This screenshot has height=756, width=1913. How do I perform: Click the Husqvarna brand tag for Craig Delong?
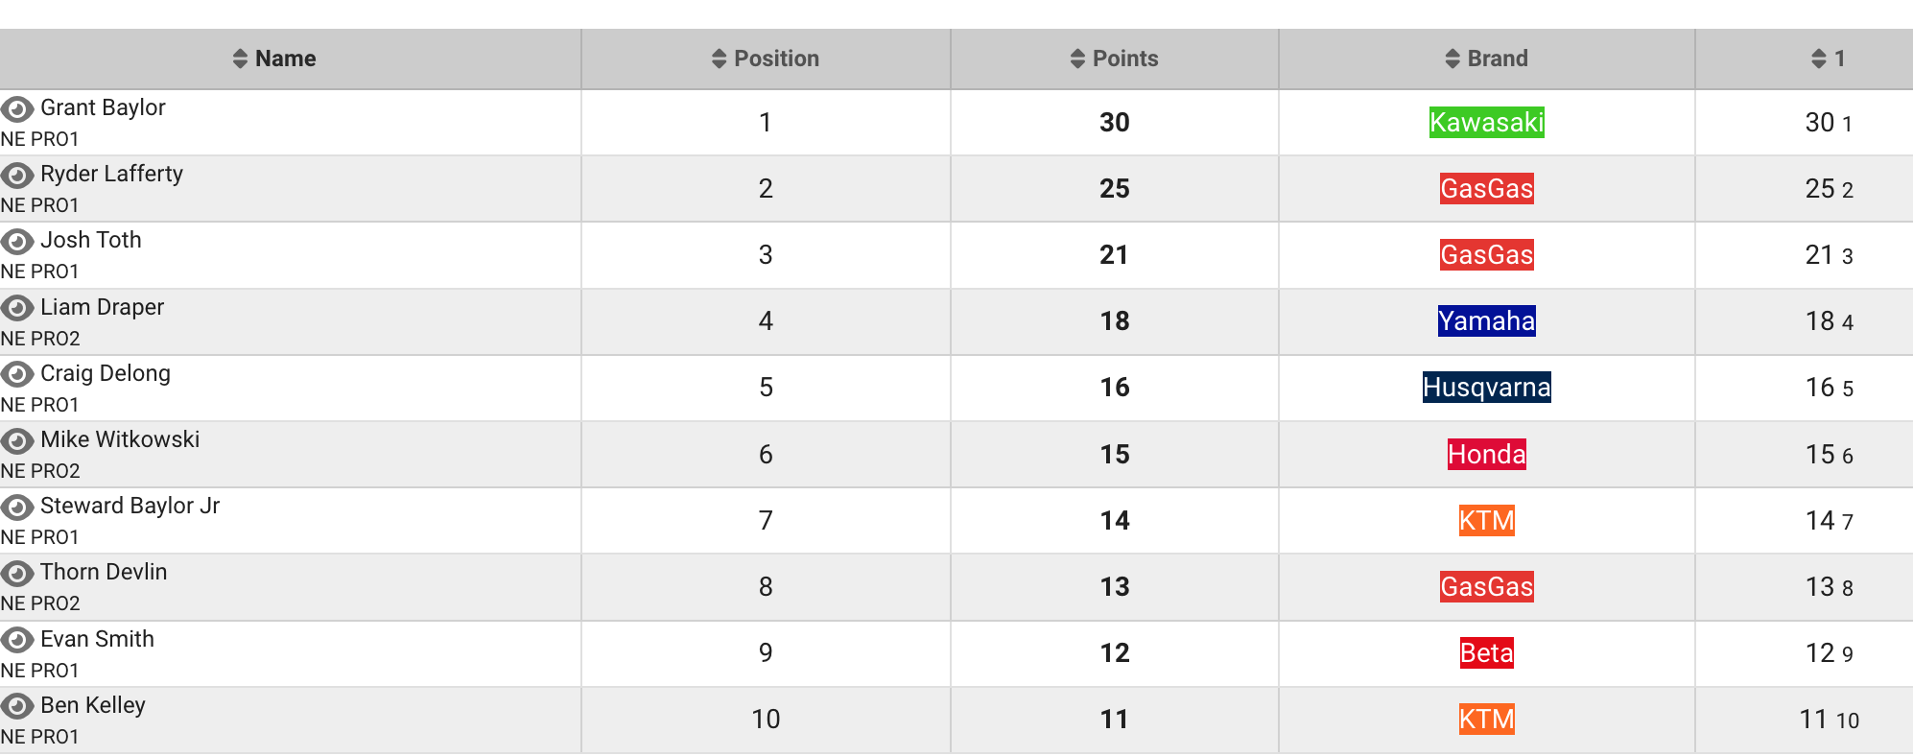point(1486,387)
